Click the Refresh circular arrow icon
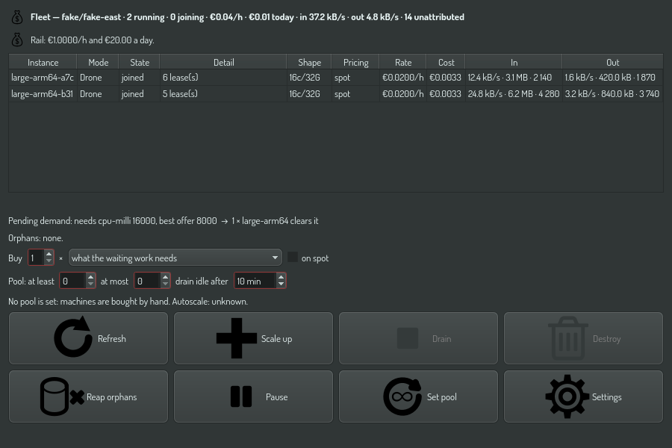 coord(73,337)
